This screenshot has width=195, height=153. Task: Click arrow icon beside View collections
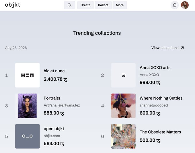click(x=182, y=48)
